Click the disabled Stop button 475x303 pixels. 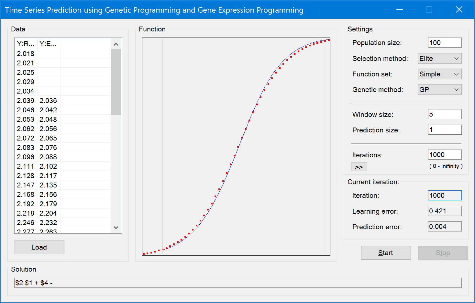coord(443,253)
